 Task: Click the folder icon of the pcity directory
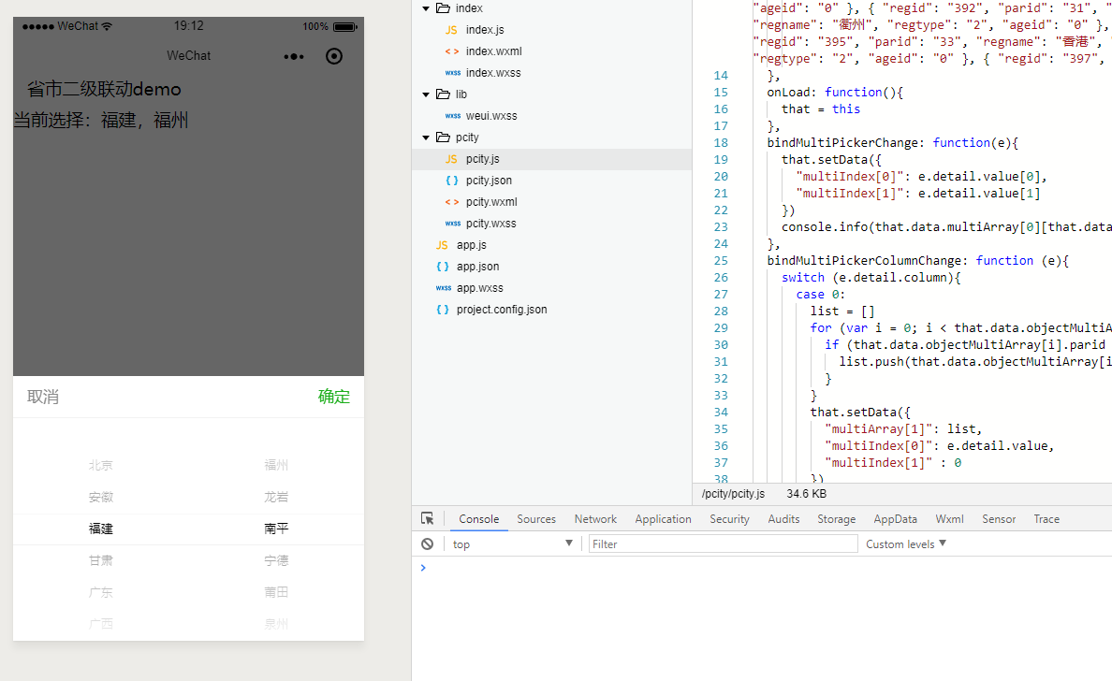pyautogui.click(x=444, y=137)
